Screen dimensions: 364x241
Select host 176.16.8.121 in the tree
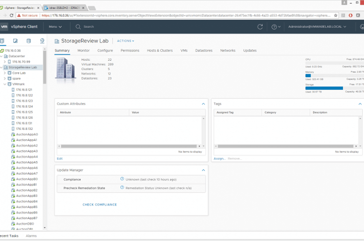(x=24, y=90)
